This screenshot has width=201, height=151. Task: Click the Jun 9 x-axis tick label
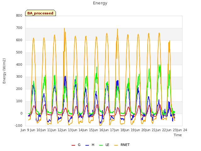25,130
